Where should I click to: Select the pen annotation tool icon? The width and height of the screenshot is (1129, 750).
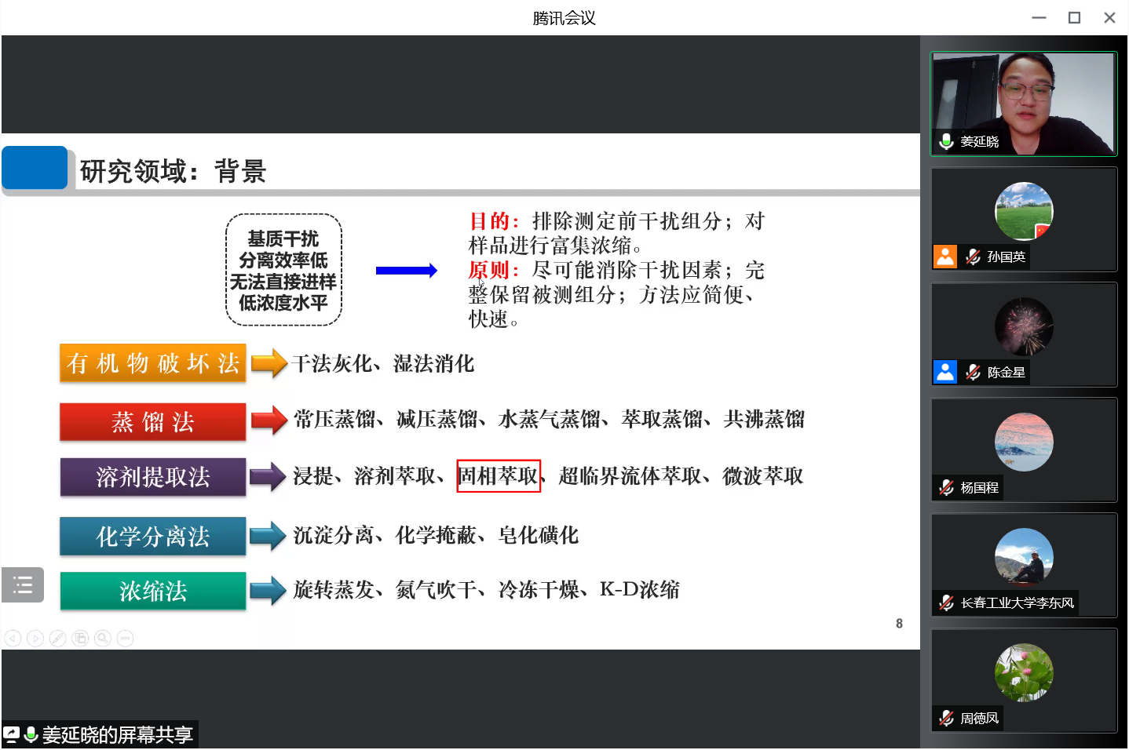[57, 639]
